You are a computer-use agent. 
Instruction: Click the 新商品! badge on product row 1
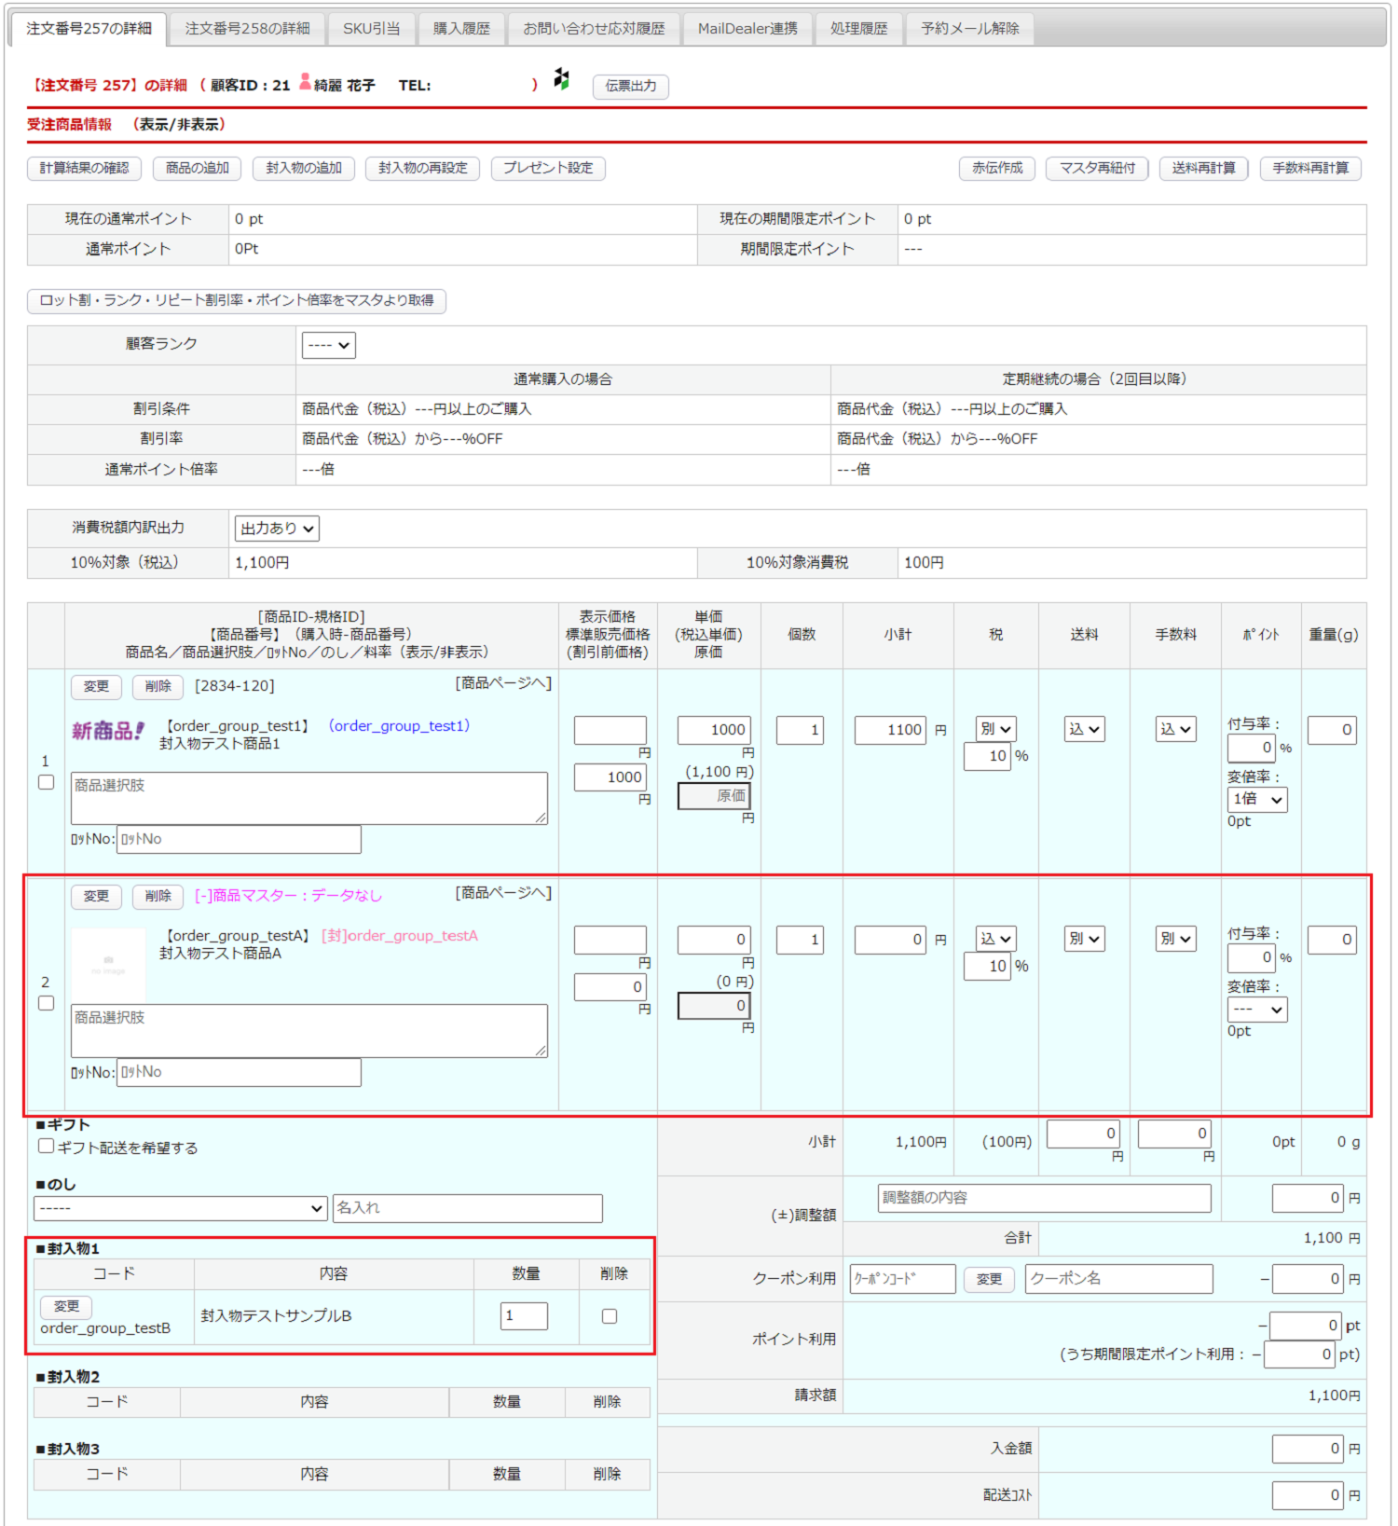(x=108, y=731)
